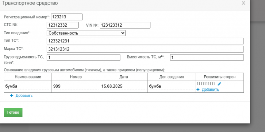Click the Наименование cell with бумба
This screenshot has width=265, height=132.
28,86
